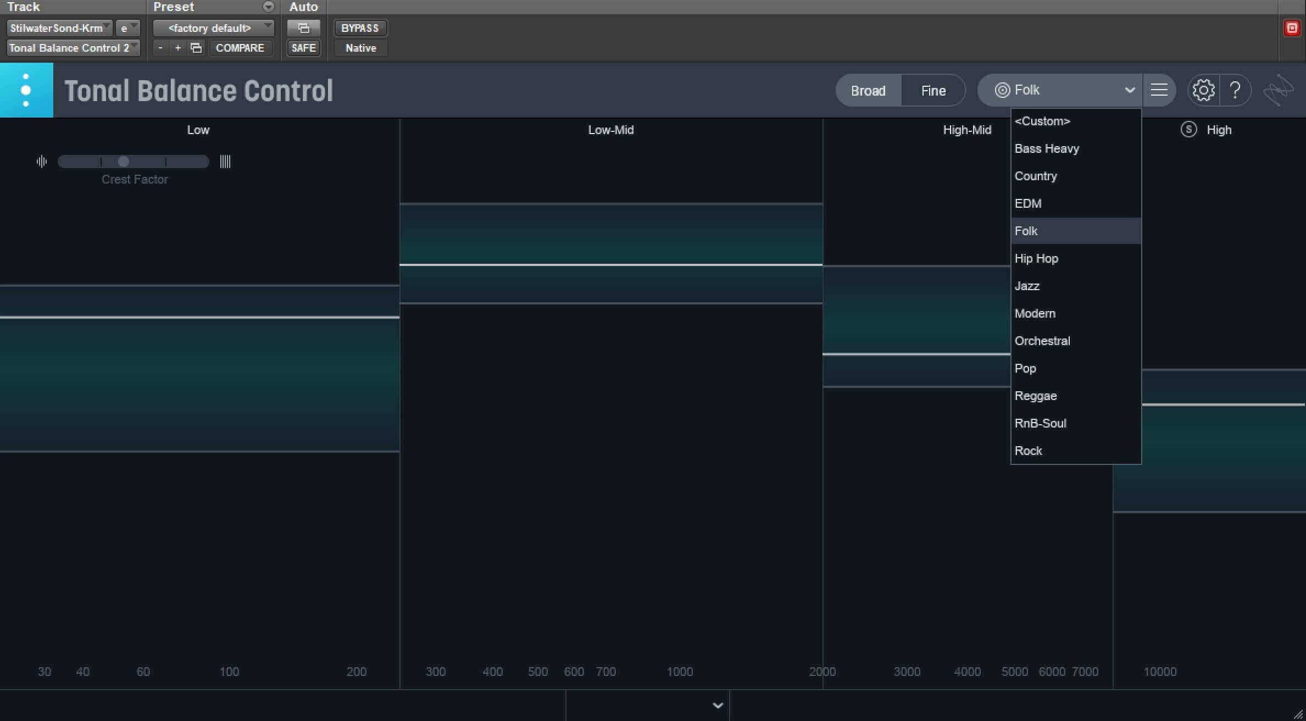Viewport: 1306px width, 721px height.
Task: Open the help question mark
Action: pyautogui.click(x=1235, y=90)
